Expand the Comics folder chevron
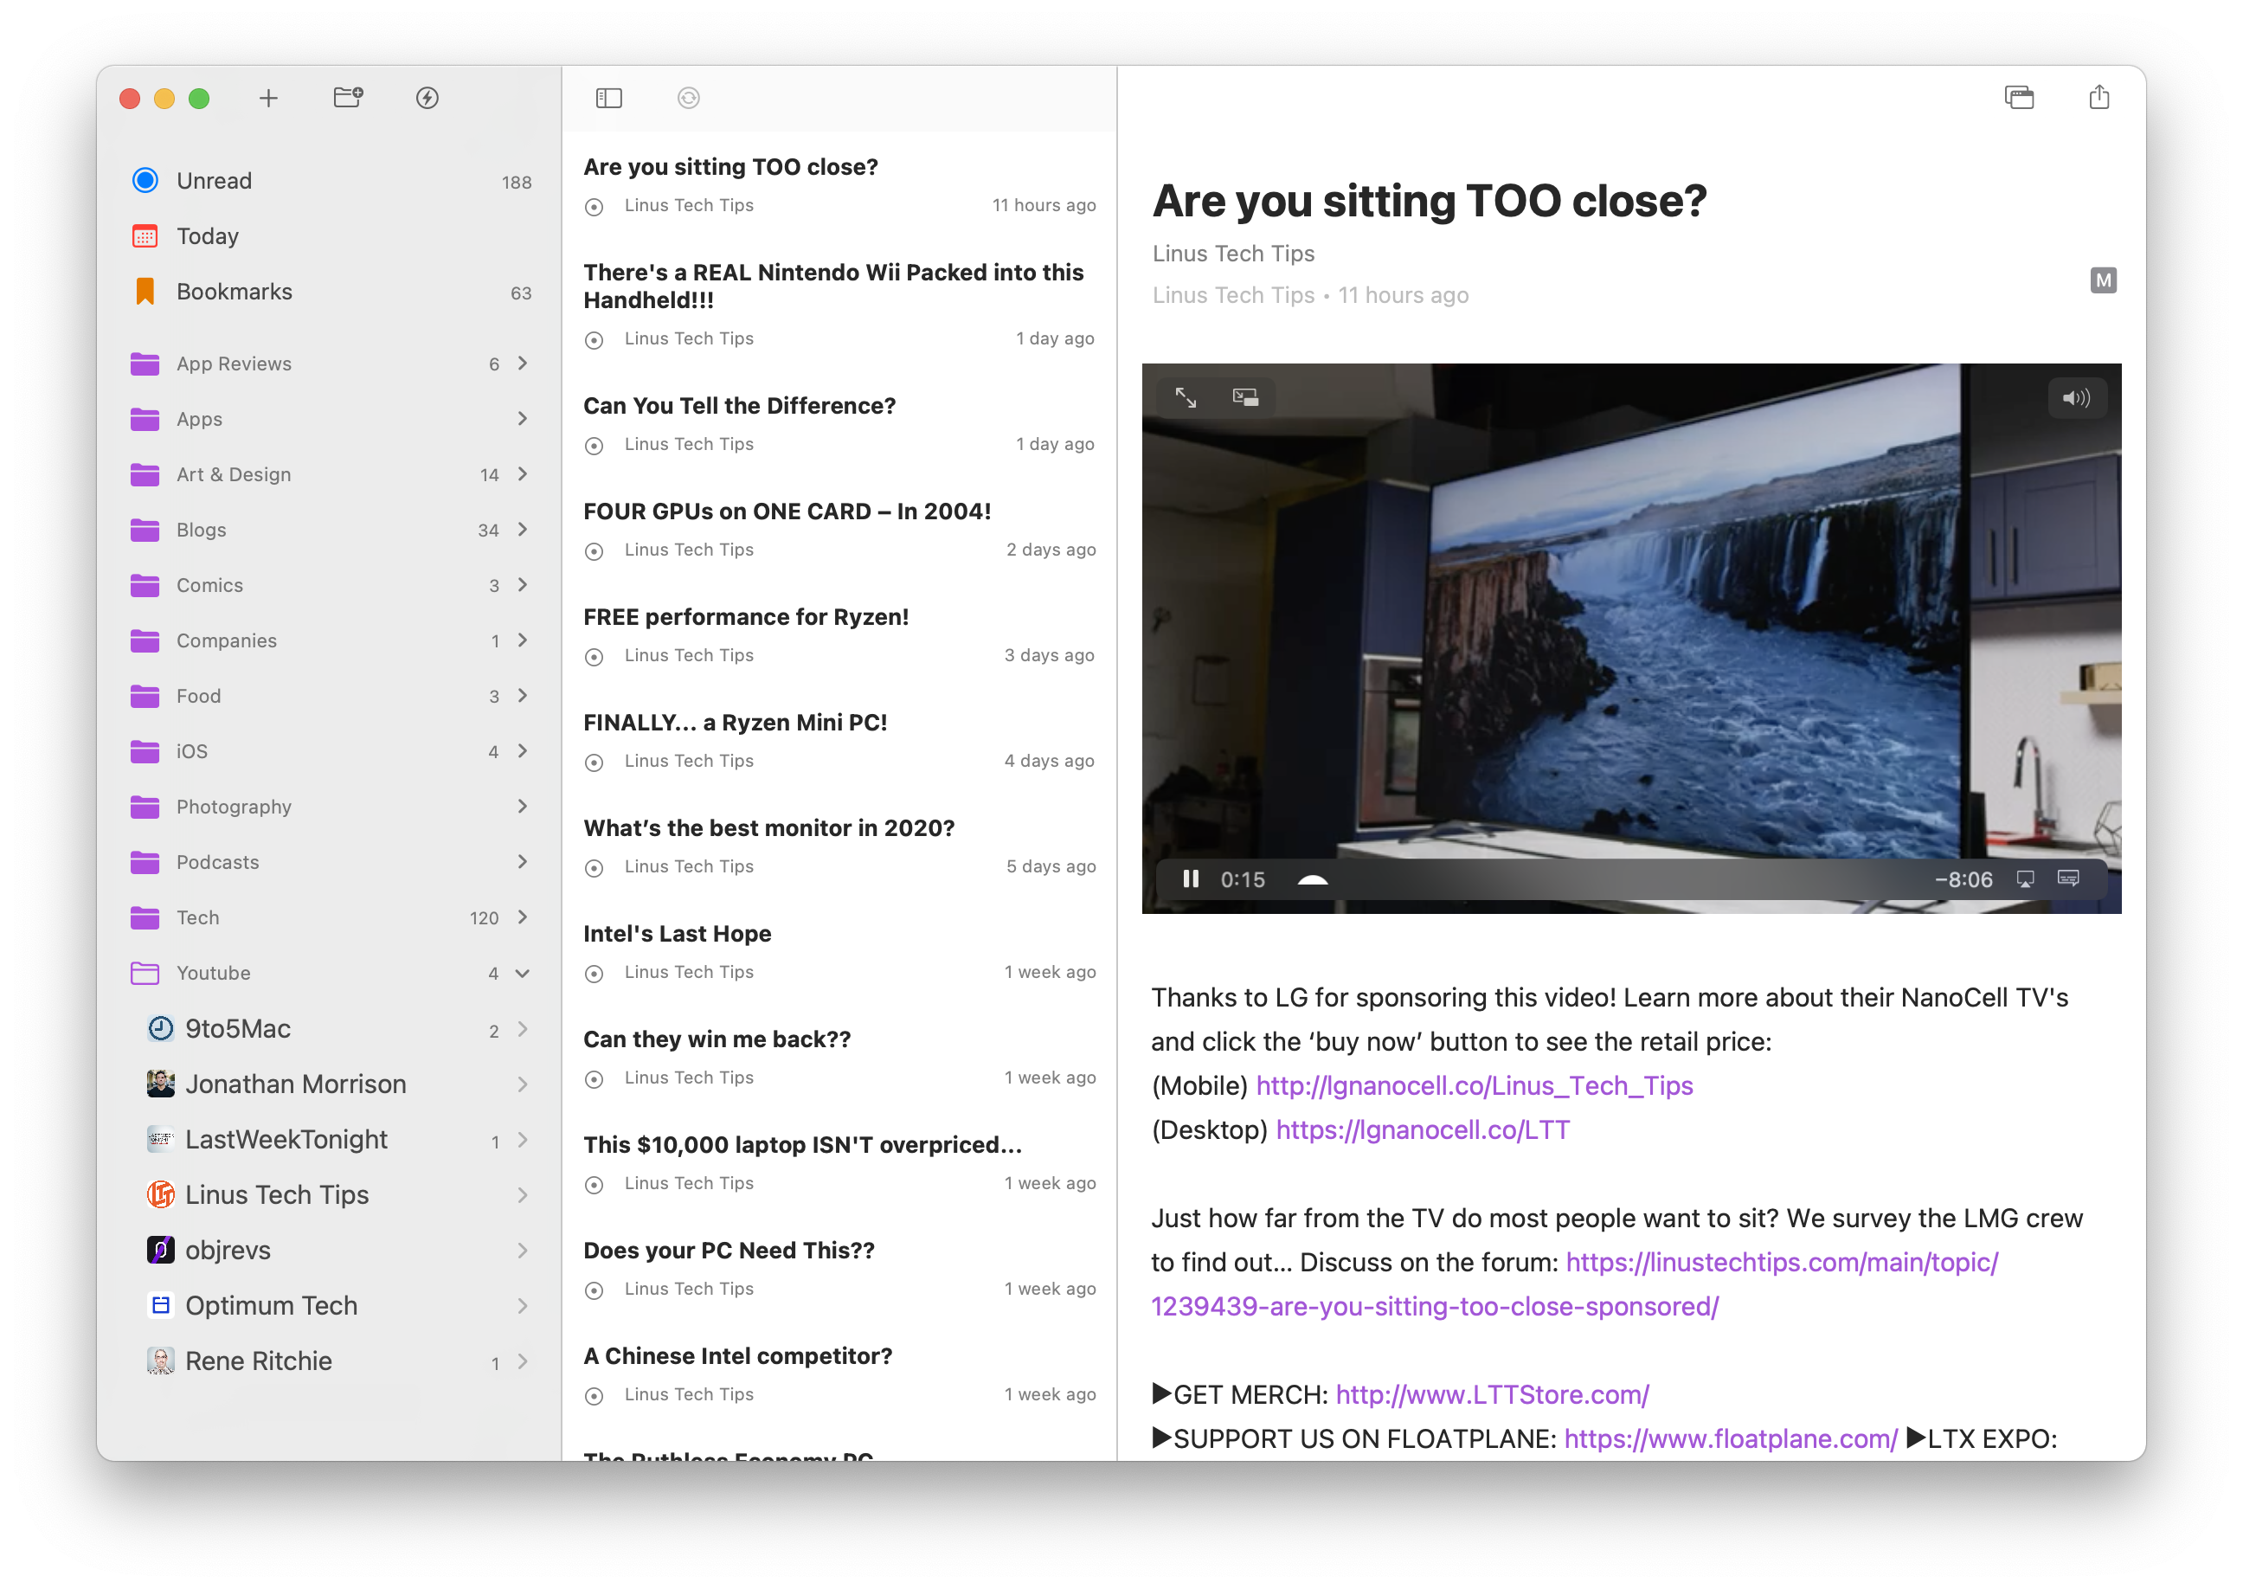This screenshot has height=1589, width=2243. [x=523, y=585]
